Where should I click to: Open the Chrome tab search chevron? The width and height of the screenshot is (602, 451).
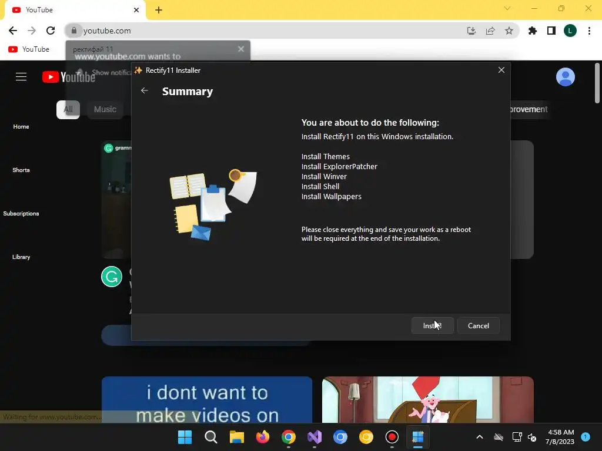tap(507, 8)
